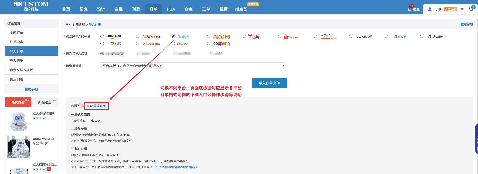
Task: Click the user profile avatar icon
Action: point(430,9)
